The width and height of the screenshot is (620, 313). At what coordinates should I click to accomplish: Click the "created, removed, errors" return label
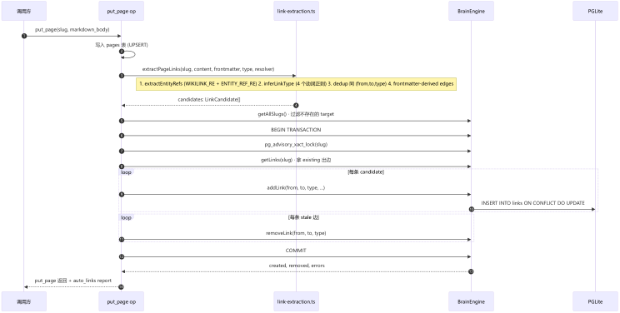(297, 266)
